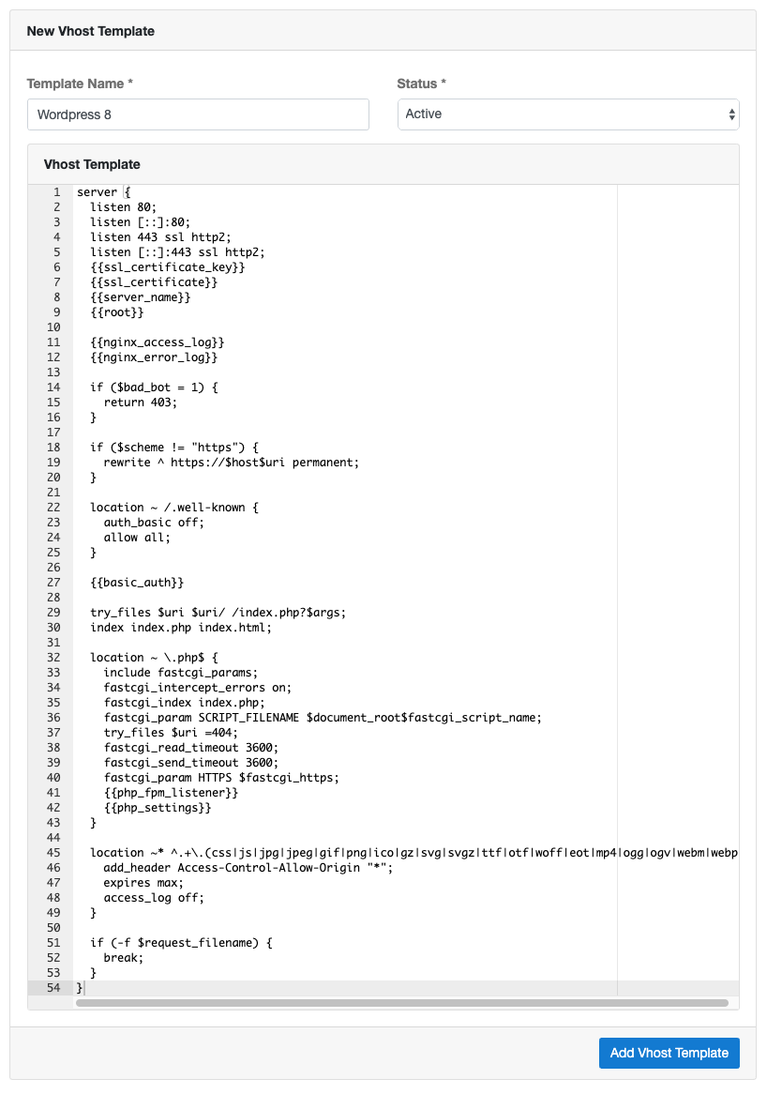Click the horizontal scrollbar of code editor
Screen dimensions: 767x1094
tap(401, 1003)
